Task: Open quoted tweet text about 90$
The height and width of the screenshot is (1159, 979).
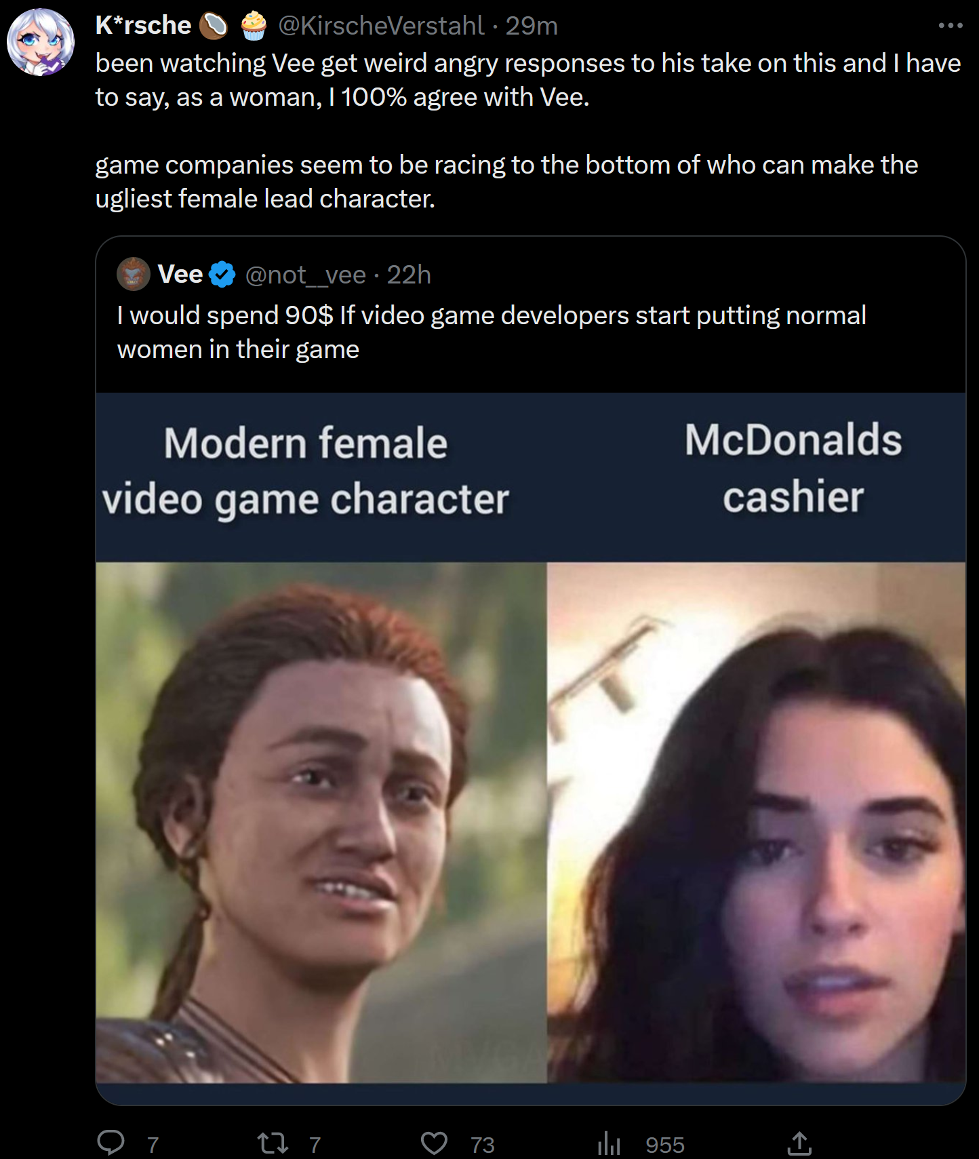Action: coord(492,332)
